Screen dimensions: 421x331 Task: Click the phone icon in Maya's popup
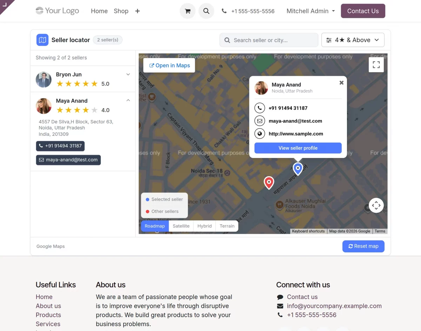(x=260, y=108)
